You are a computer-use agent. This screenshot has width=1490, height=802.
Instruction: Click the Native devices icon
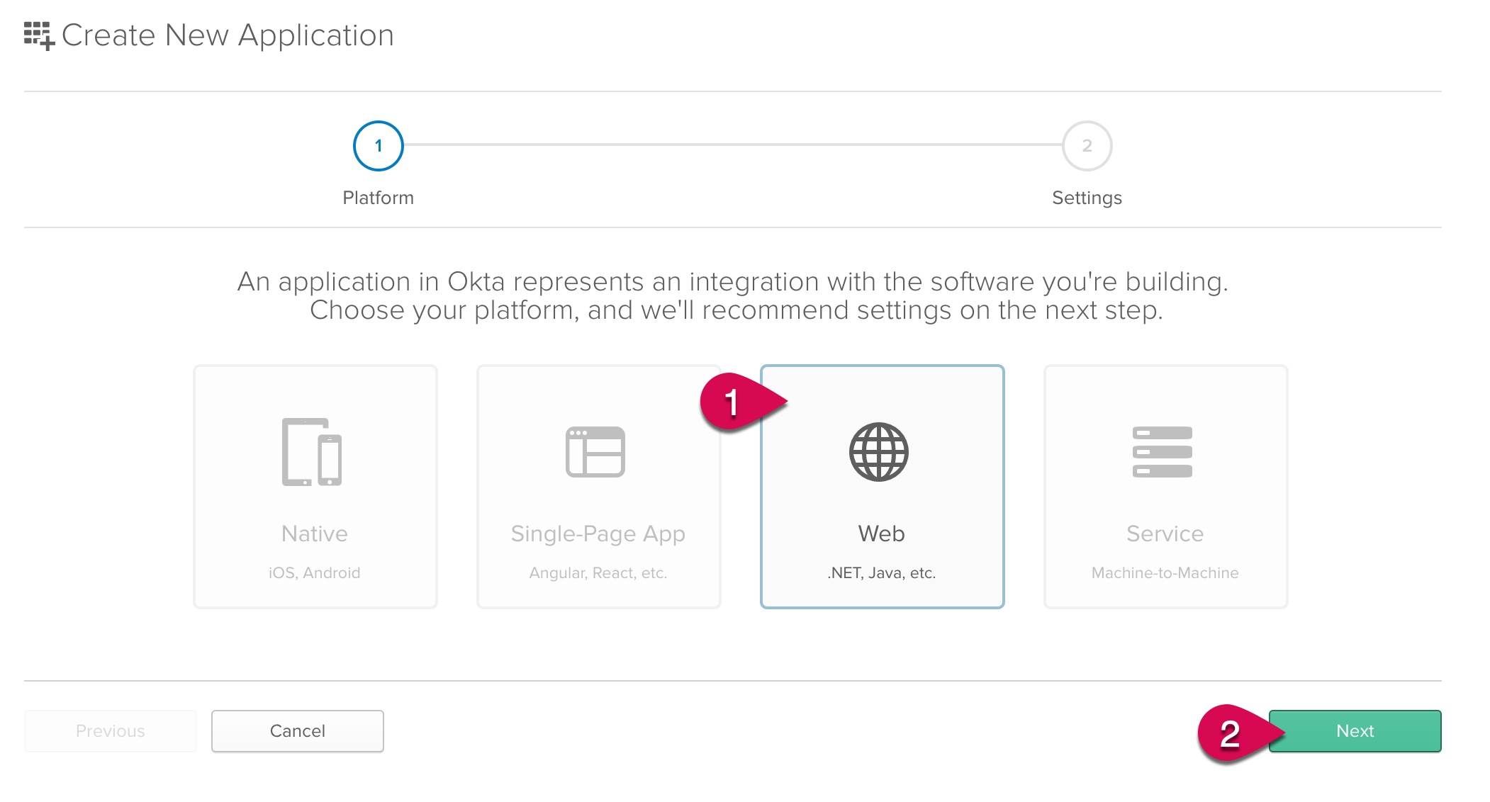click(312, 452)
